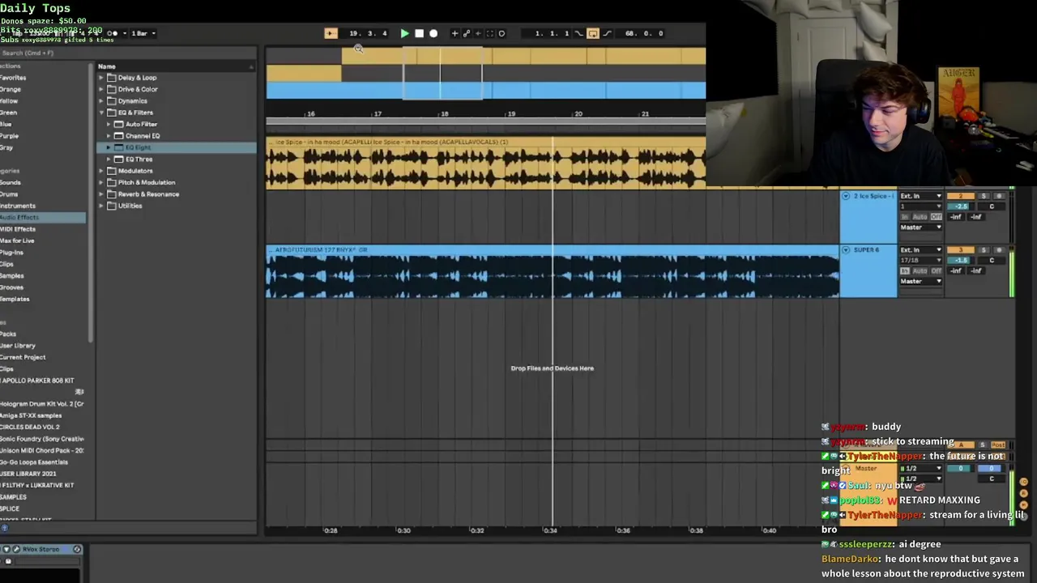Toggle Ice Spice track activator 2
This screenshot has width=1037, height=583.
pyautogui.click(x=961, y=196)
